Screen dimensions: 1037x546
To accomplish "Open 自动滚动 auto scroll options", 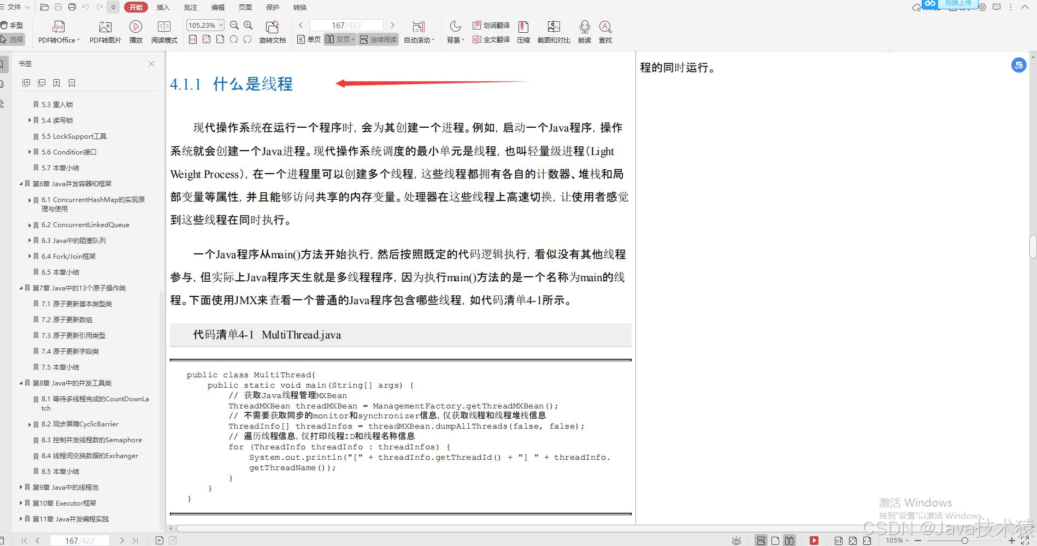I will (419, 32).
